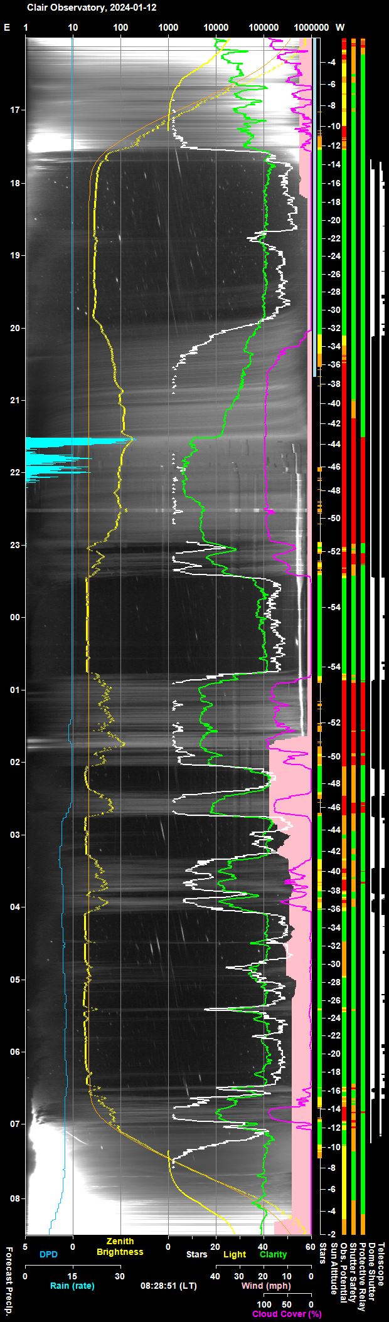Click the '1000' top scale label

click(168, 28)
